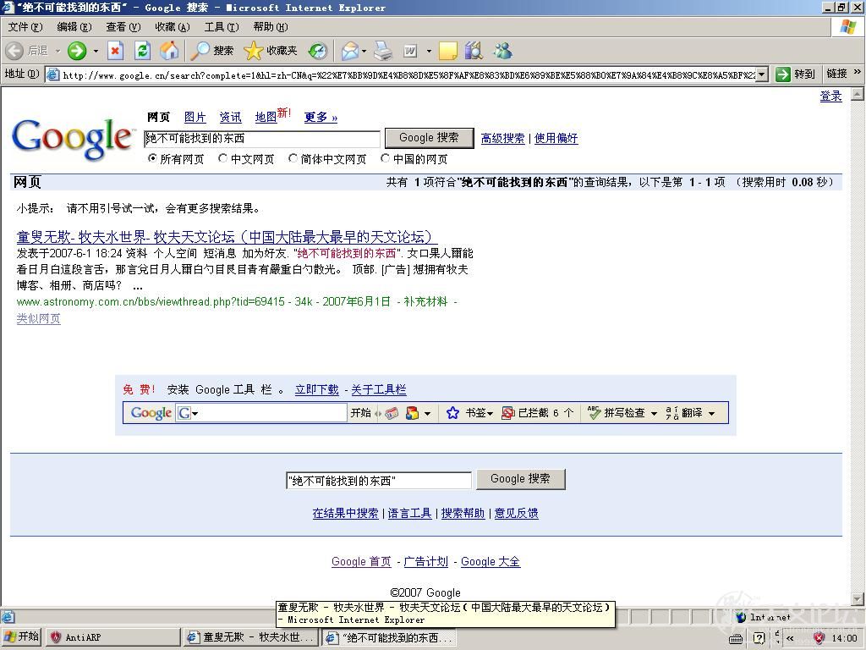Image resolution: width=866 pixels, height=650 pixels.
Task: Click the Research books icon
Action: [x=474, y=51]
